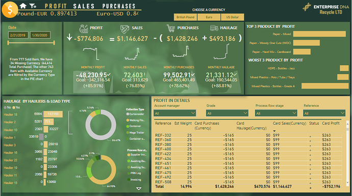
Task: Switch currency to Euro
Action: [x=209, y=17]
